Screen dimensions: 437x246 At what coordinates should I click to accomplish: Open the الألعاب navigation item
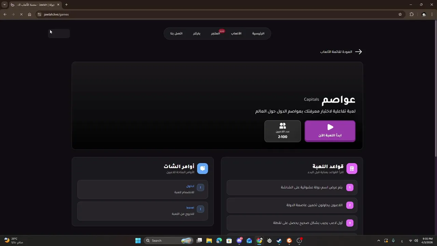pyautogui.click(x=236, y=33)
